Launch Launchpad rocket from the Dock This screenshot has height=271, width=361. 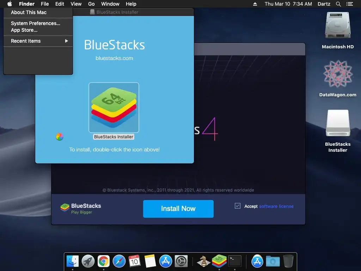(88, 261)
